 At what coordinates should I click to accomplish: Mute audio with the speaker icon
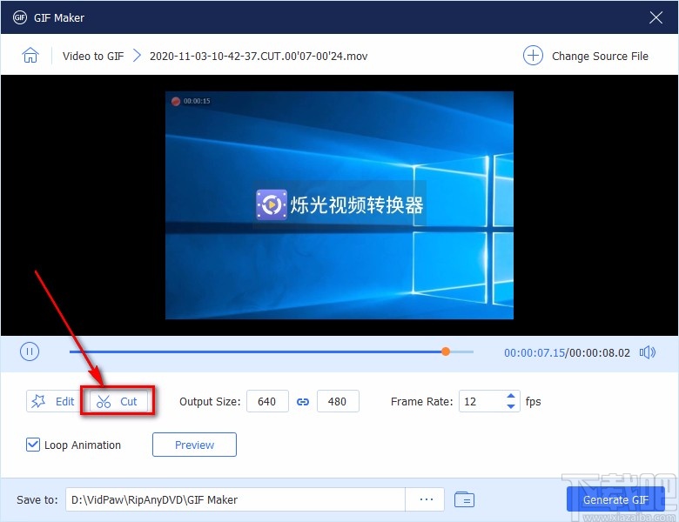tap(648, 352)
